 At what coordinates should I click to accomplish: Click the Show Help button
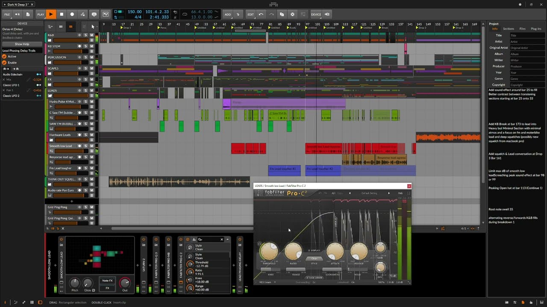coord(22,44)
